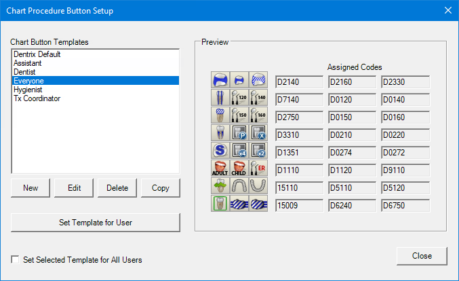Select the Dentrix Default template
The image size is (459, 281).
(x=96, y=54)
